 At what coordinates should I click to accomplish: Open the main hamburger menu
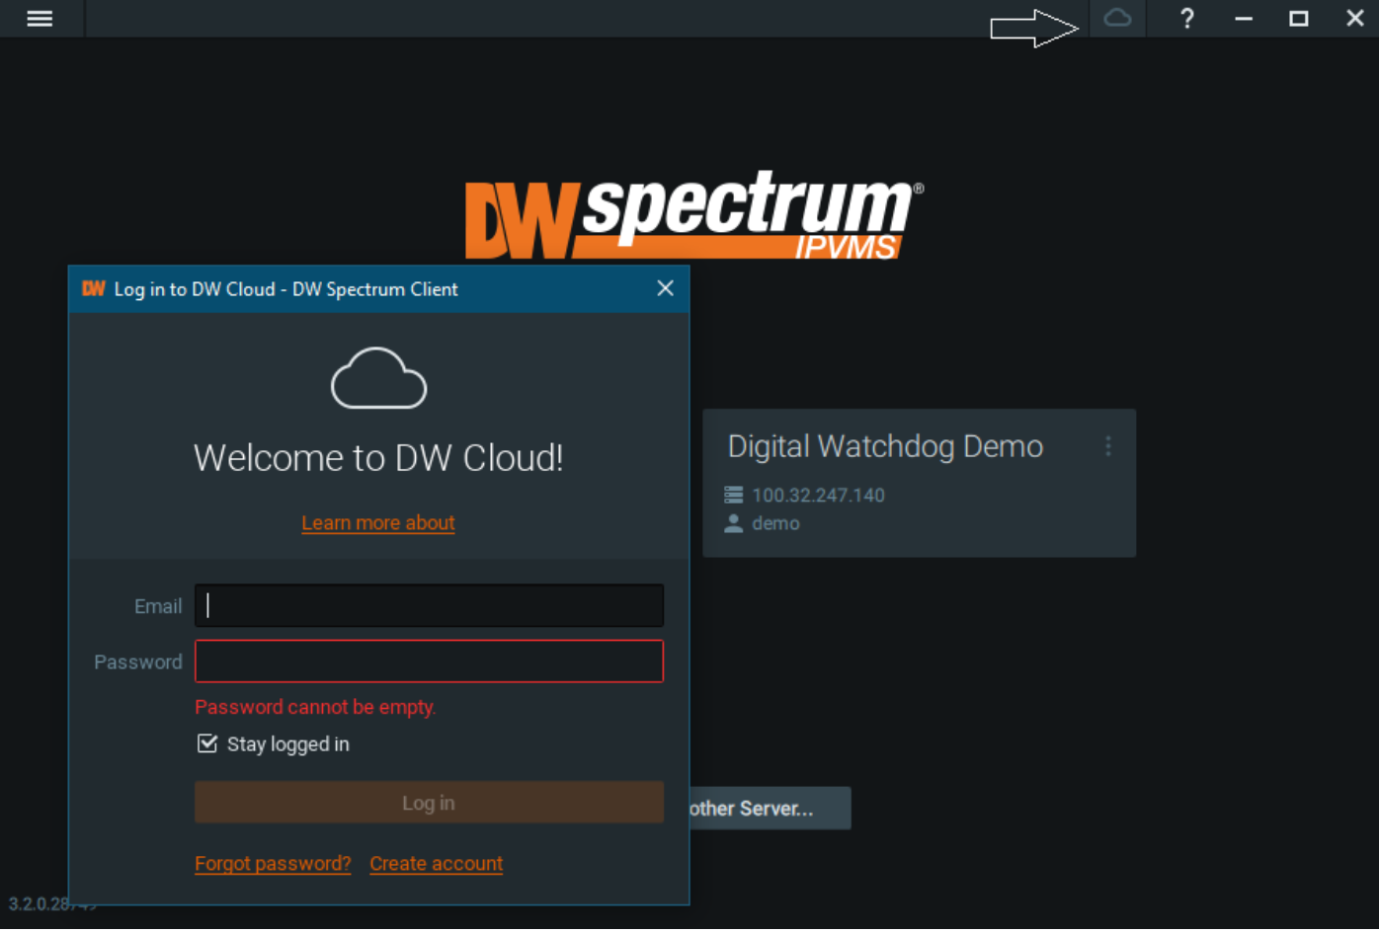tap(40, 19)
